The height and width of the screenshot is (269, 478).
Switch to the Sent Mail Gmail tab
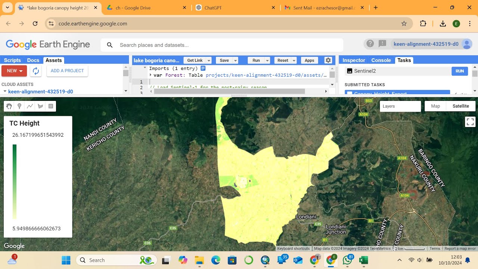tap(323, 7)
